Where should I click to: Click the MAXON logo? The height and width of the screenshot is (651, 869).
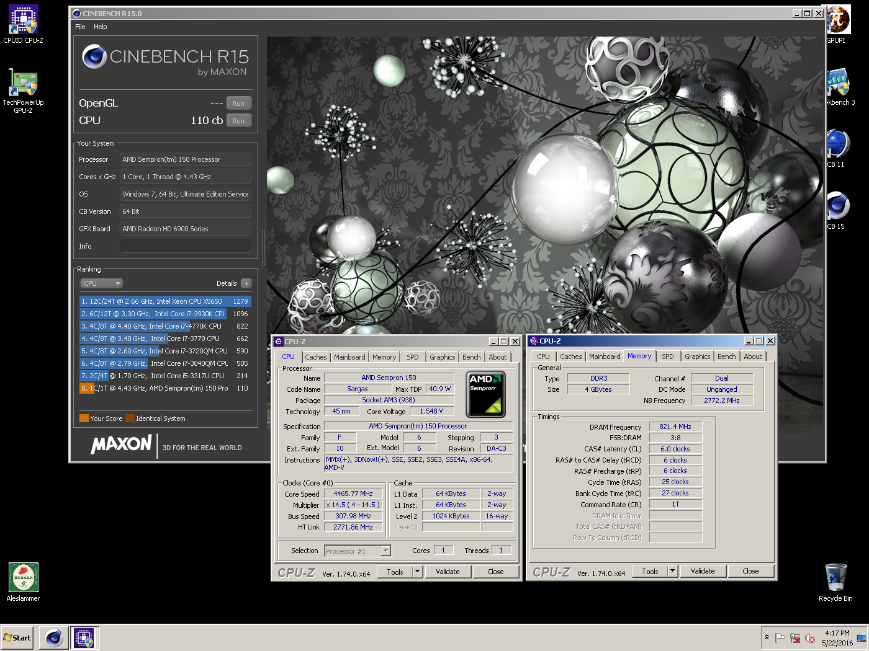click(122, 444)
